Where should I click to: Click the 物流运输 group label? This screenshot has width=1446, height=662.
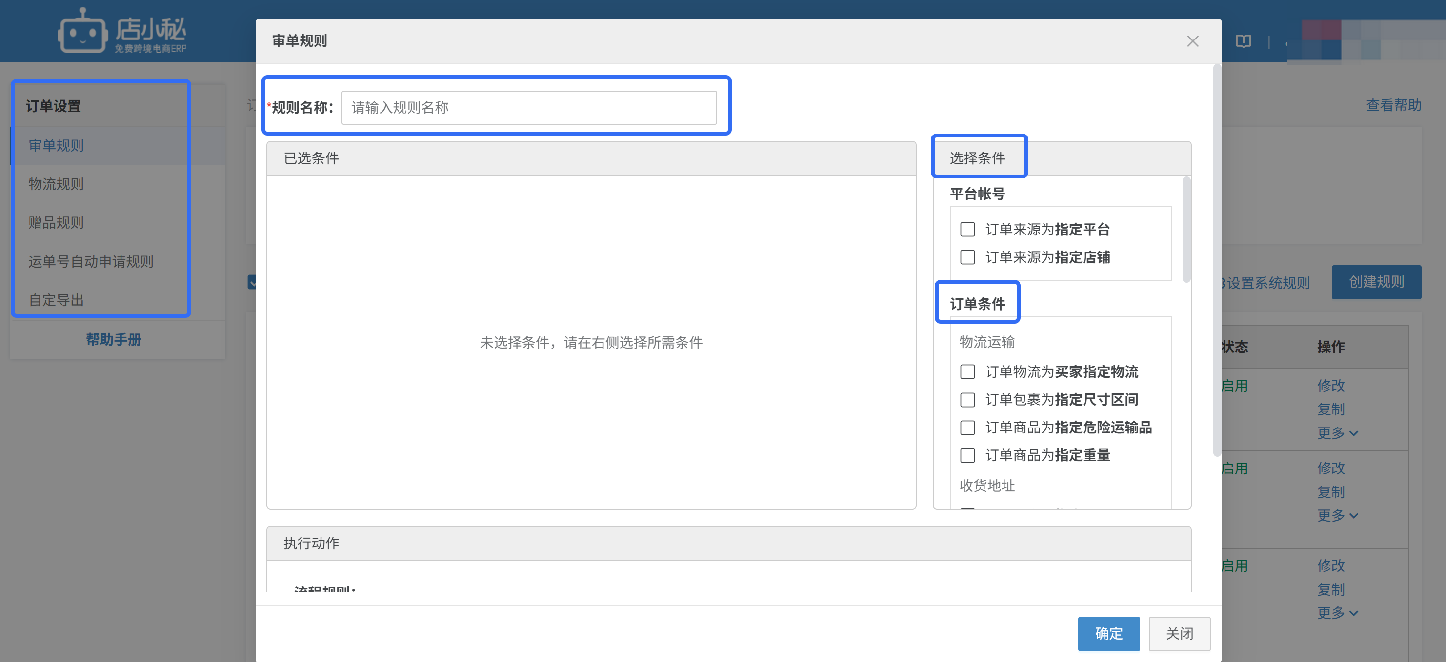point(987,342)
